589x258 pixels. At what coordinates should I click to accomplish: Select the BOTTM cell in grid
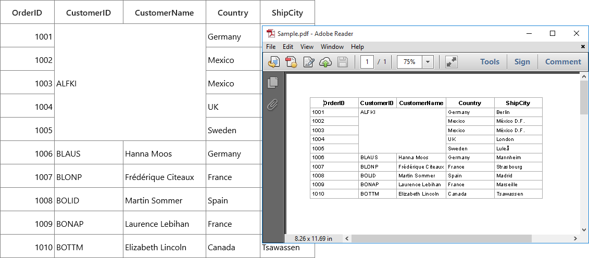pyautogui.click(x=89, y=247)
